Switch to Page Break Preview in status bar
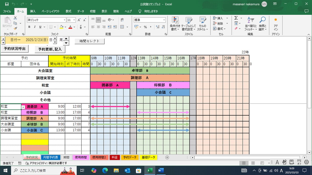The height and width of the screenshot is (175, 312). click(262, 163)
